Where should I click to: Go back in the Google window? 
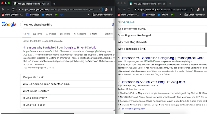point(3,9)
